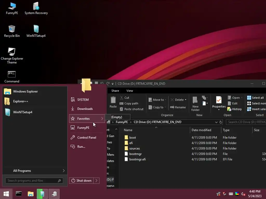Screen dimensions: 266x199
Task: Open Run... dialog from Start menu
Action: pyautogui.click(x=87, y=147)
